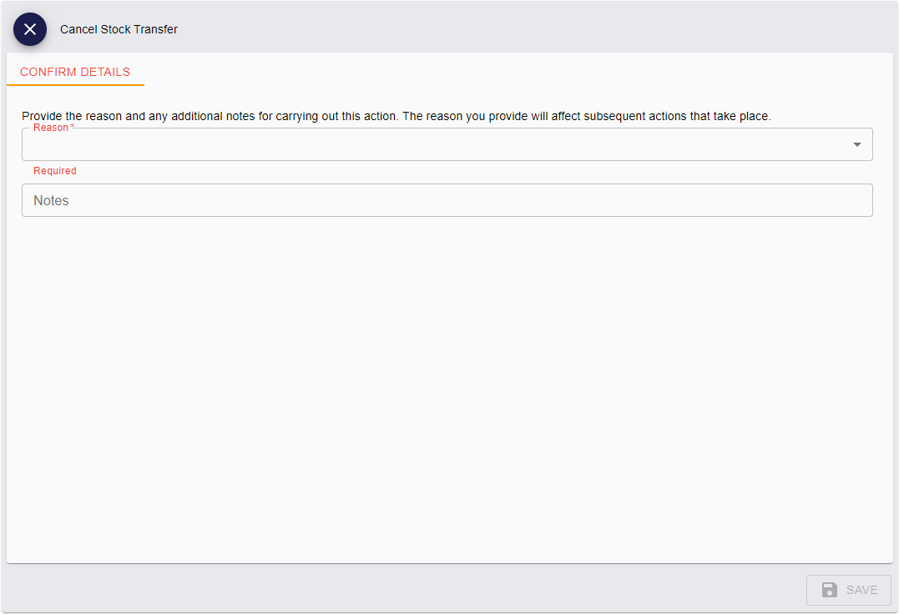Viewport: 899px width, 614px height.
Task: Click the red Required validation message
Action: pos(55,171)
